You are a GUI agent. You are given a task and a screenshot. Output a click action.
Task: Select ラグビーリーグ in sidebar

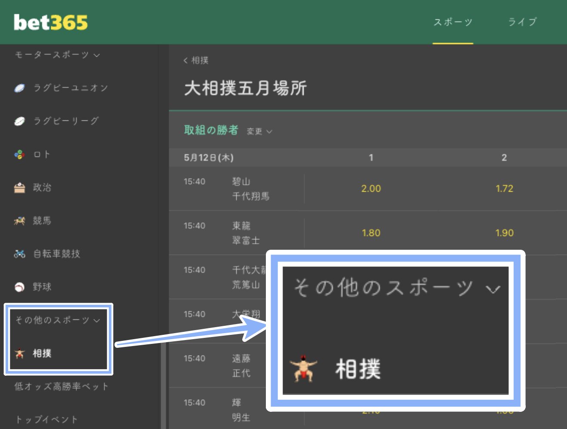point(66,121)
